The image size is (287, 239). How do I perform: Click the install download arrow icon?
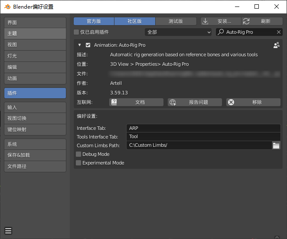tap(205, 21)
